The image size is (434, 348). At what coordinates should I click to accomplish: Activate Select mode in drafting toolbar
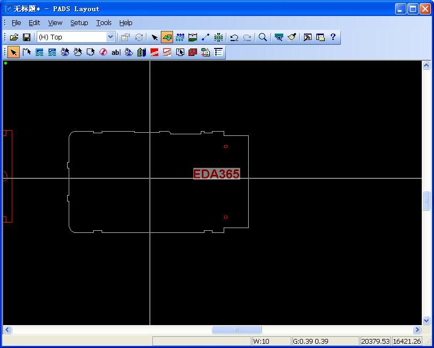pos(14,52)
